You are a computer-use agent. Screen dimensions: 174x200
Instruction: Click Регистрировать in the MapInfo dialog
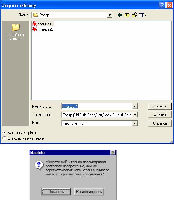click(x=89, y=192)
